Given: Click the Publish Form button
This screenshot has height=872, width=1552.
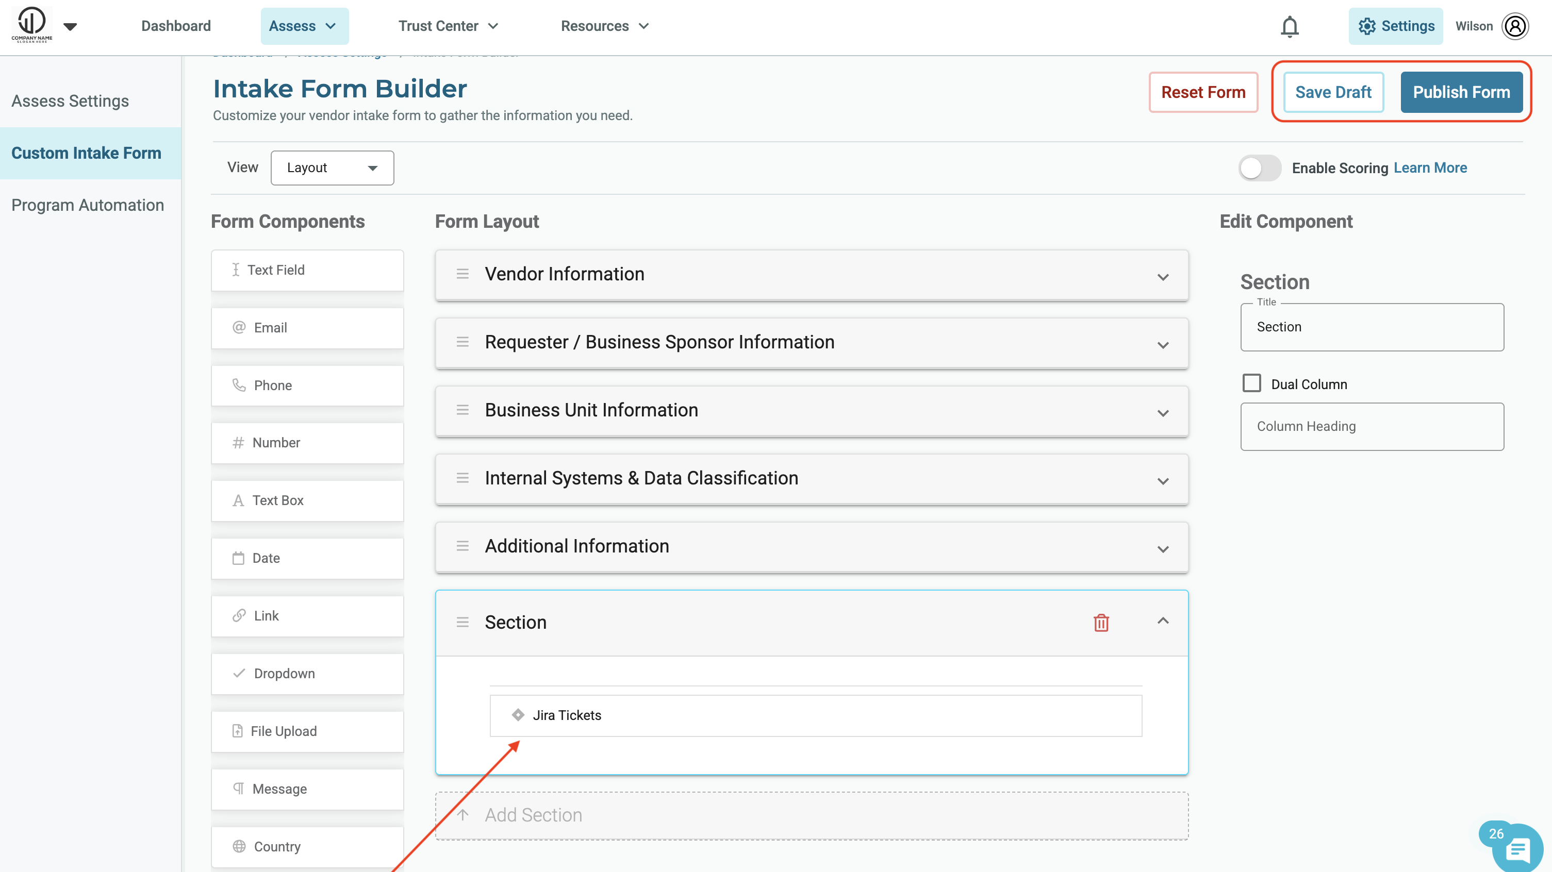Looking at the screenshot, I should tap(1461, 92).
